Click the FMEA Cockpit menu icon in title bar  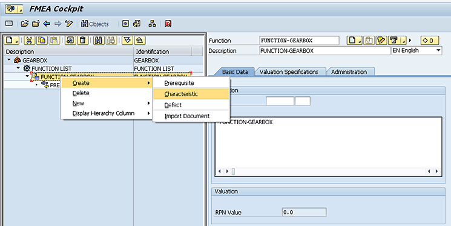pos(14,9)
